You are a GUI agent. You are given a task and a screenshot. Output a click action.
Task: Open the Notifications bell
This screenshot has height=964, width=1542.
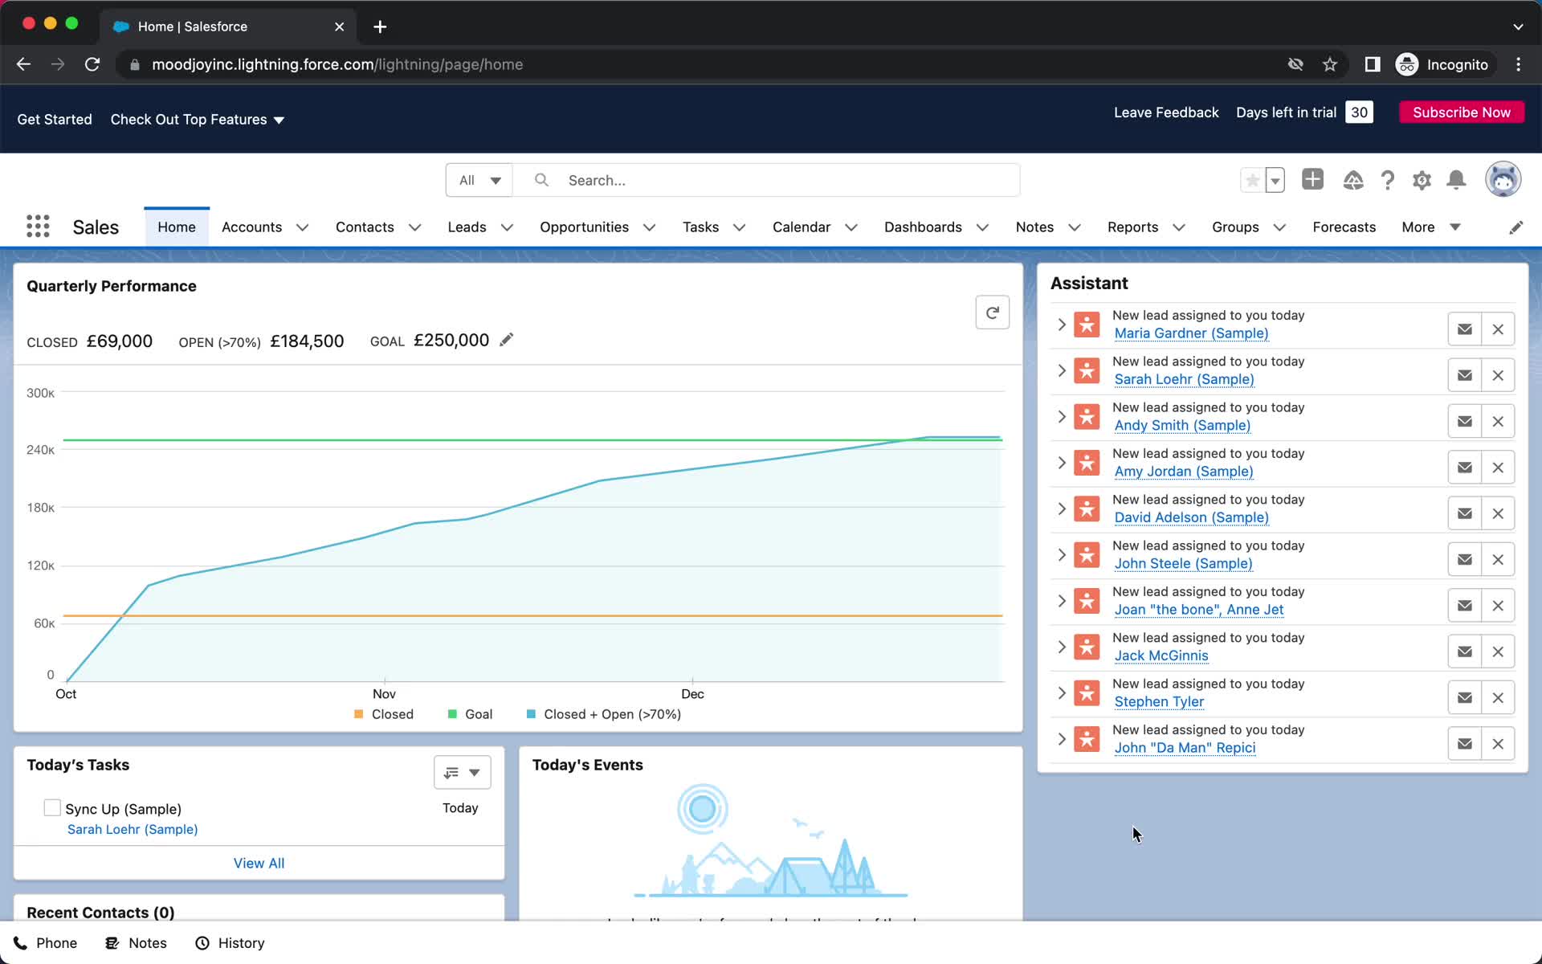click(x=1456, y=180)
